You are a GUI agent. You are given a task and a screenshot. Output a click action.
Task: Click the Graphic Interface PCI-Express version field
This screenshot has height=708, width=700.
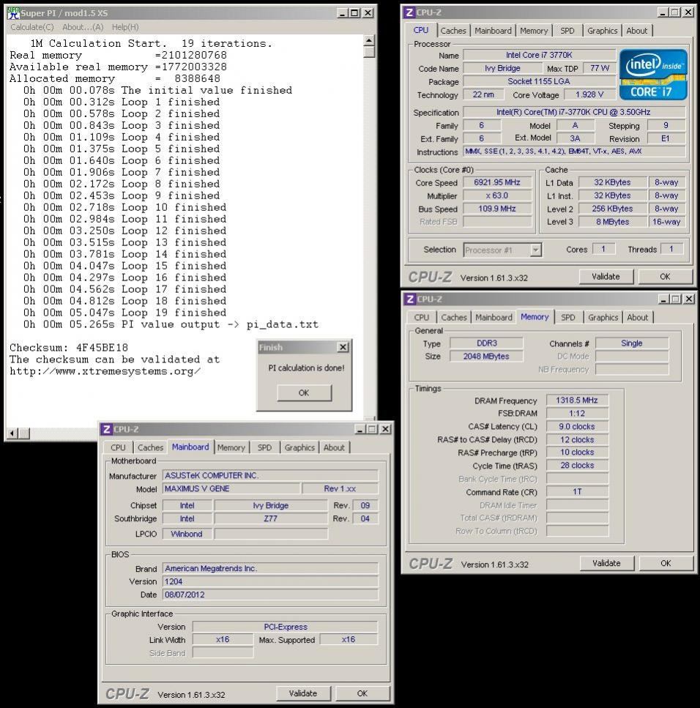[x=286, y=627]
